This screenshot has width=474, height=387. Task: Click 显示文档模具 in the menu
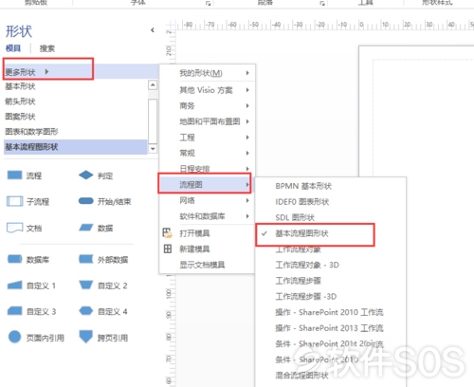pos(202,265)
